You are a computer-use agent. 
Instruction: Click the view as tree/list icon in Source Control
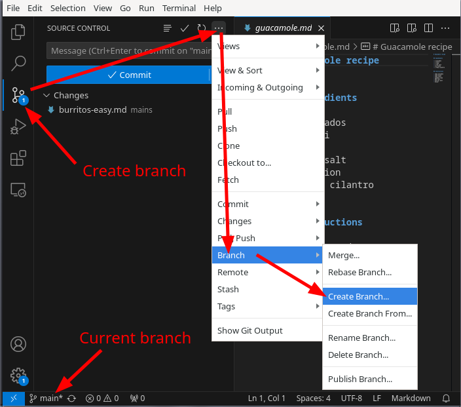click(x=167, y=28)
